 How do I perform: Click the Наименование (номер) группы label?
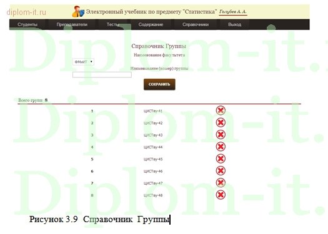pyautogui.click(x=159, y=68)
